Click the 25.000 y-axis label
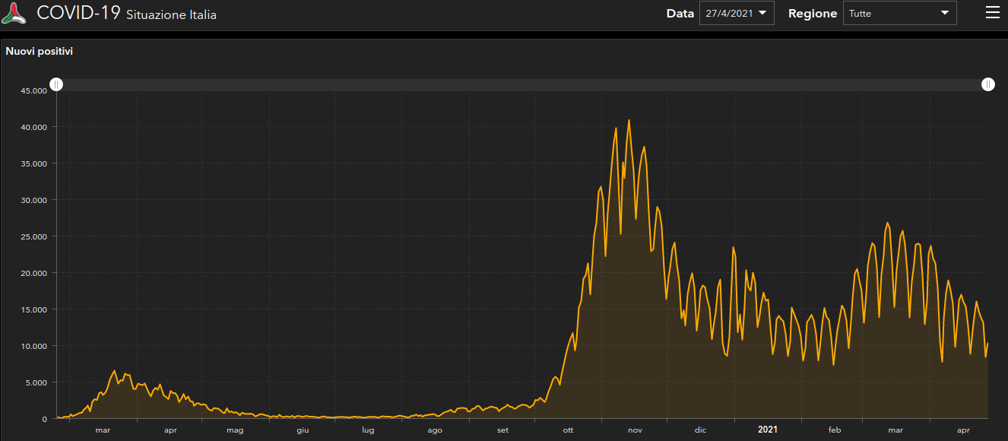1008x441 pixels. pos(34,236)
